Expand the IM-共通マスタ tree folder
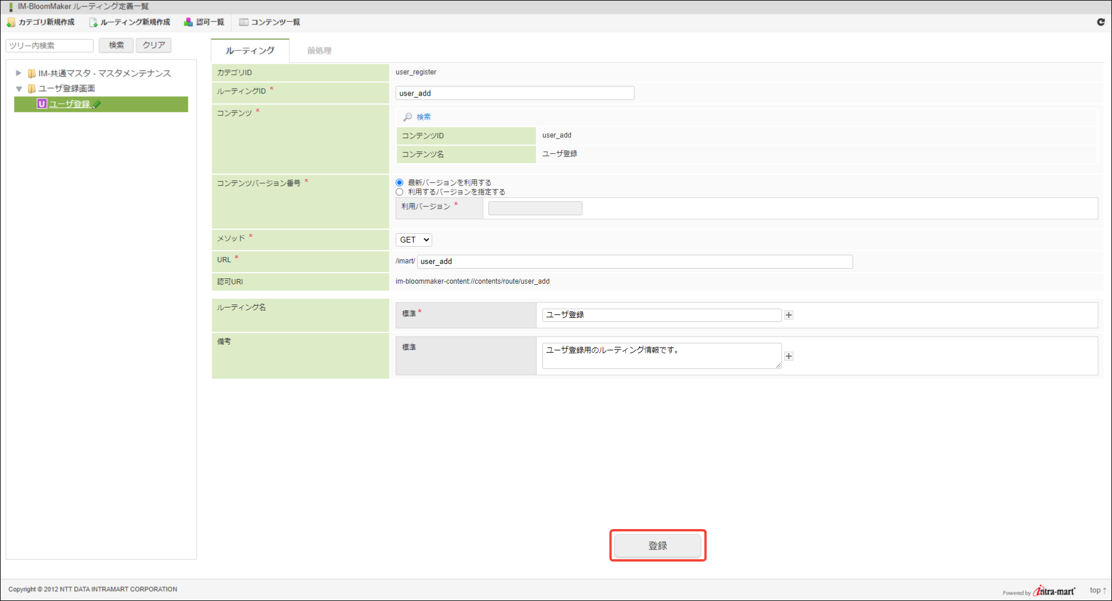This screenshot has height=601, width=1112. (x=19, y=73)
